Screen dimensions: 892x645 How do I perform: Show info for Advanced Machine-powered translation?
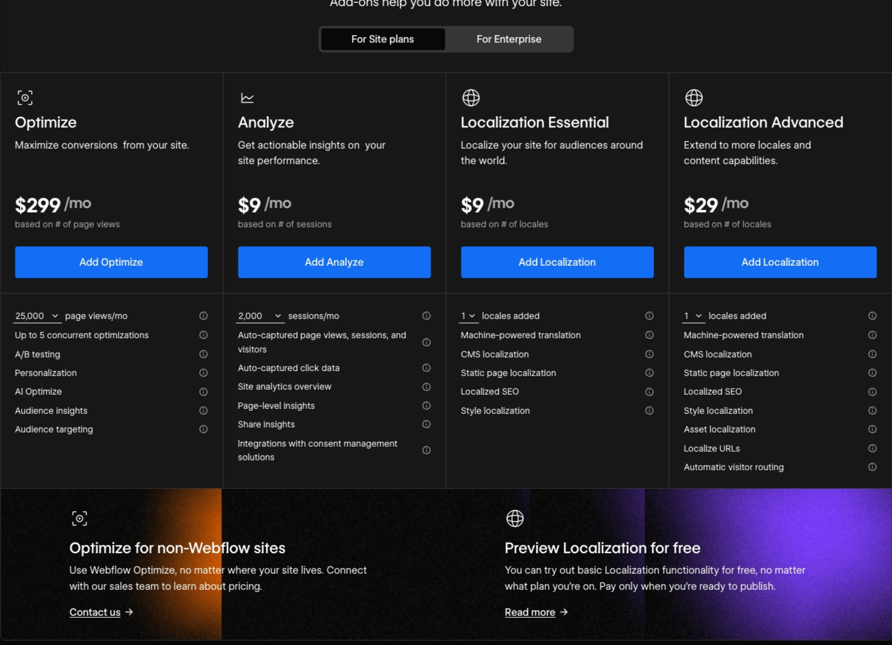872,335
